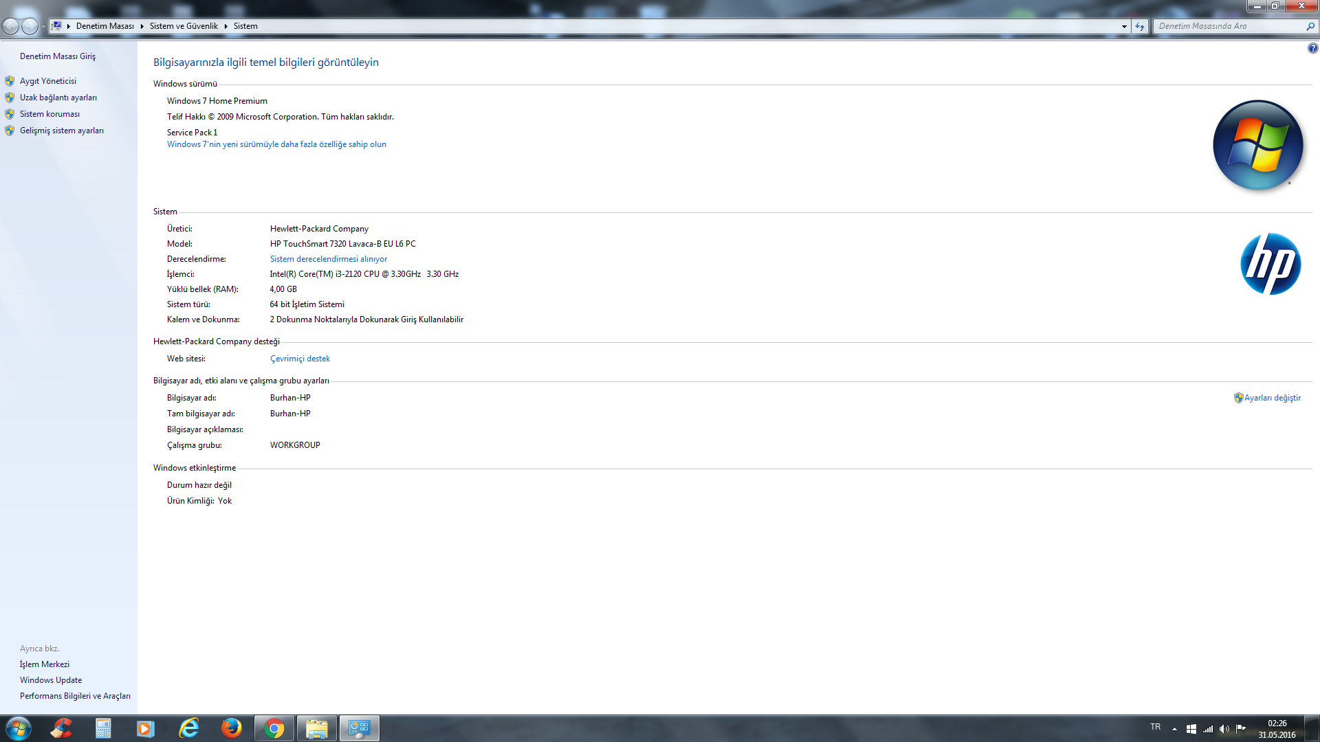Click Ayarları değiştir link
The image size is (1320, 742).
[x=1273, y=398]
